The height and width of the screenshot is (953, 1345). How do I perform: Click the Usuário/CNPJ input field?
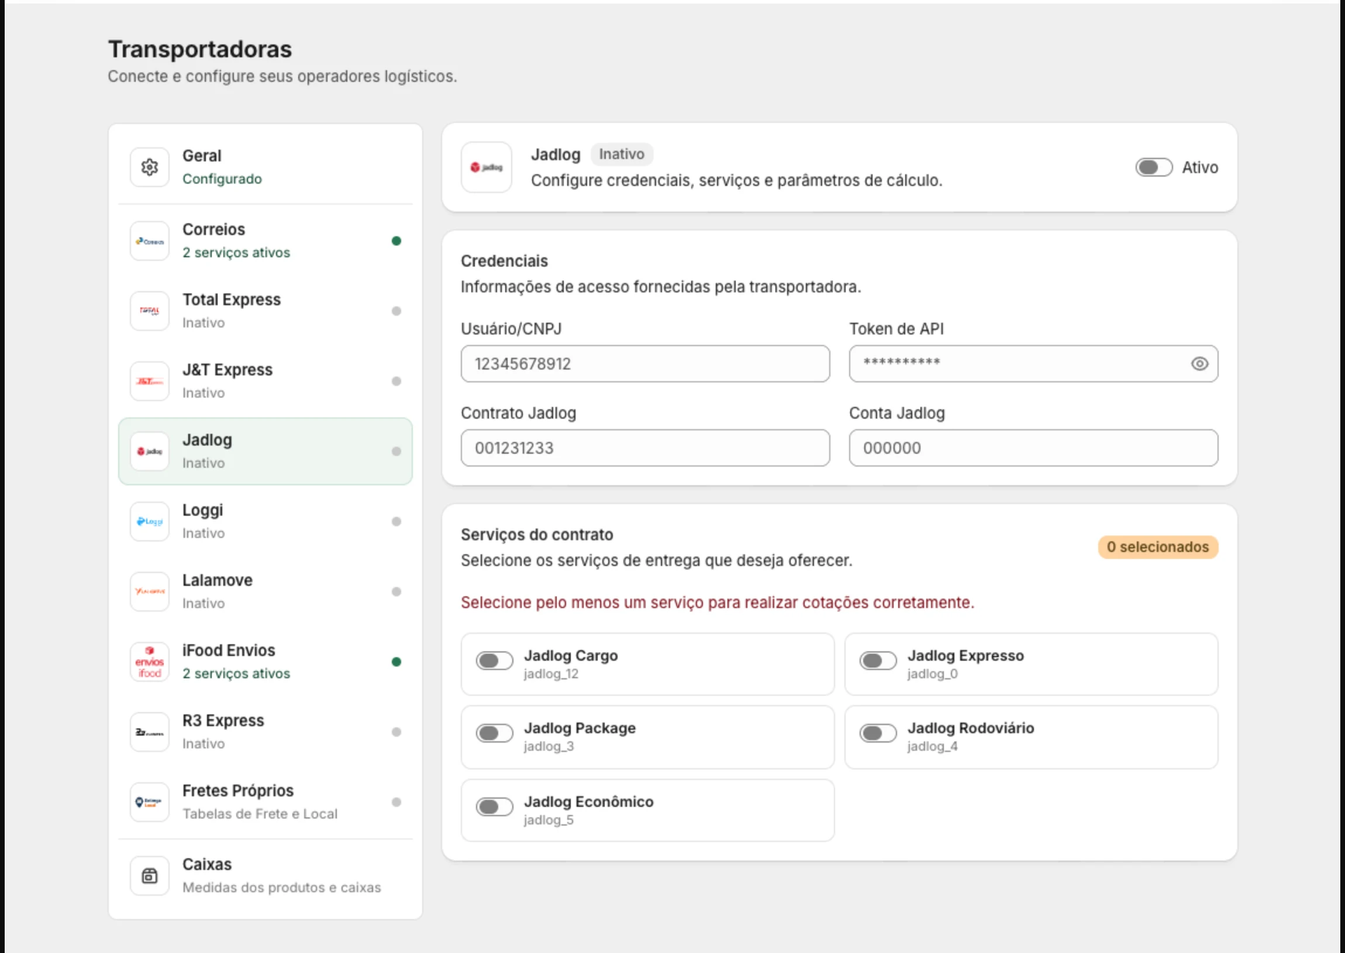645,364
